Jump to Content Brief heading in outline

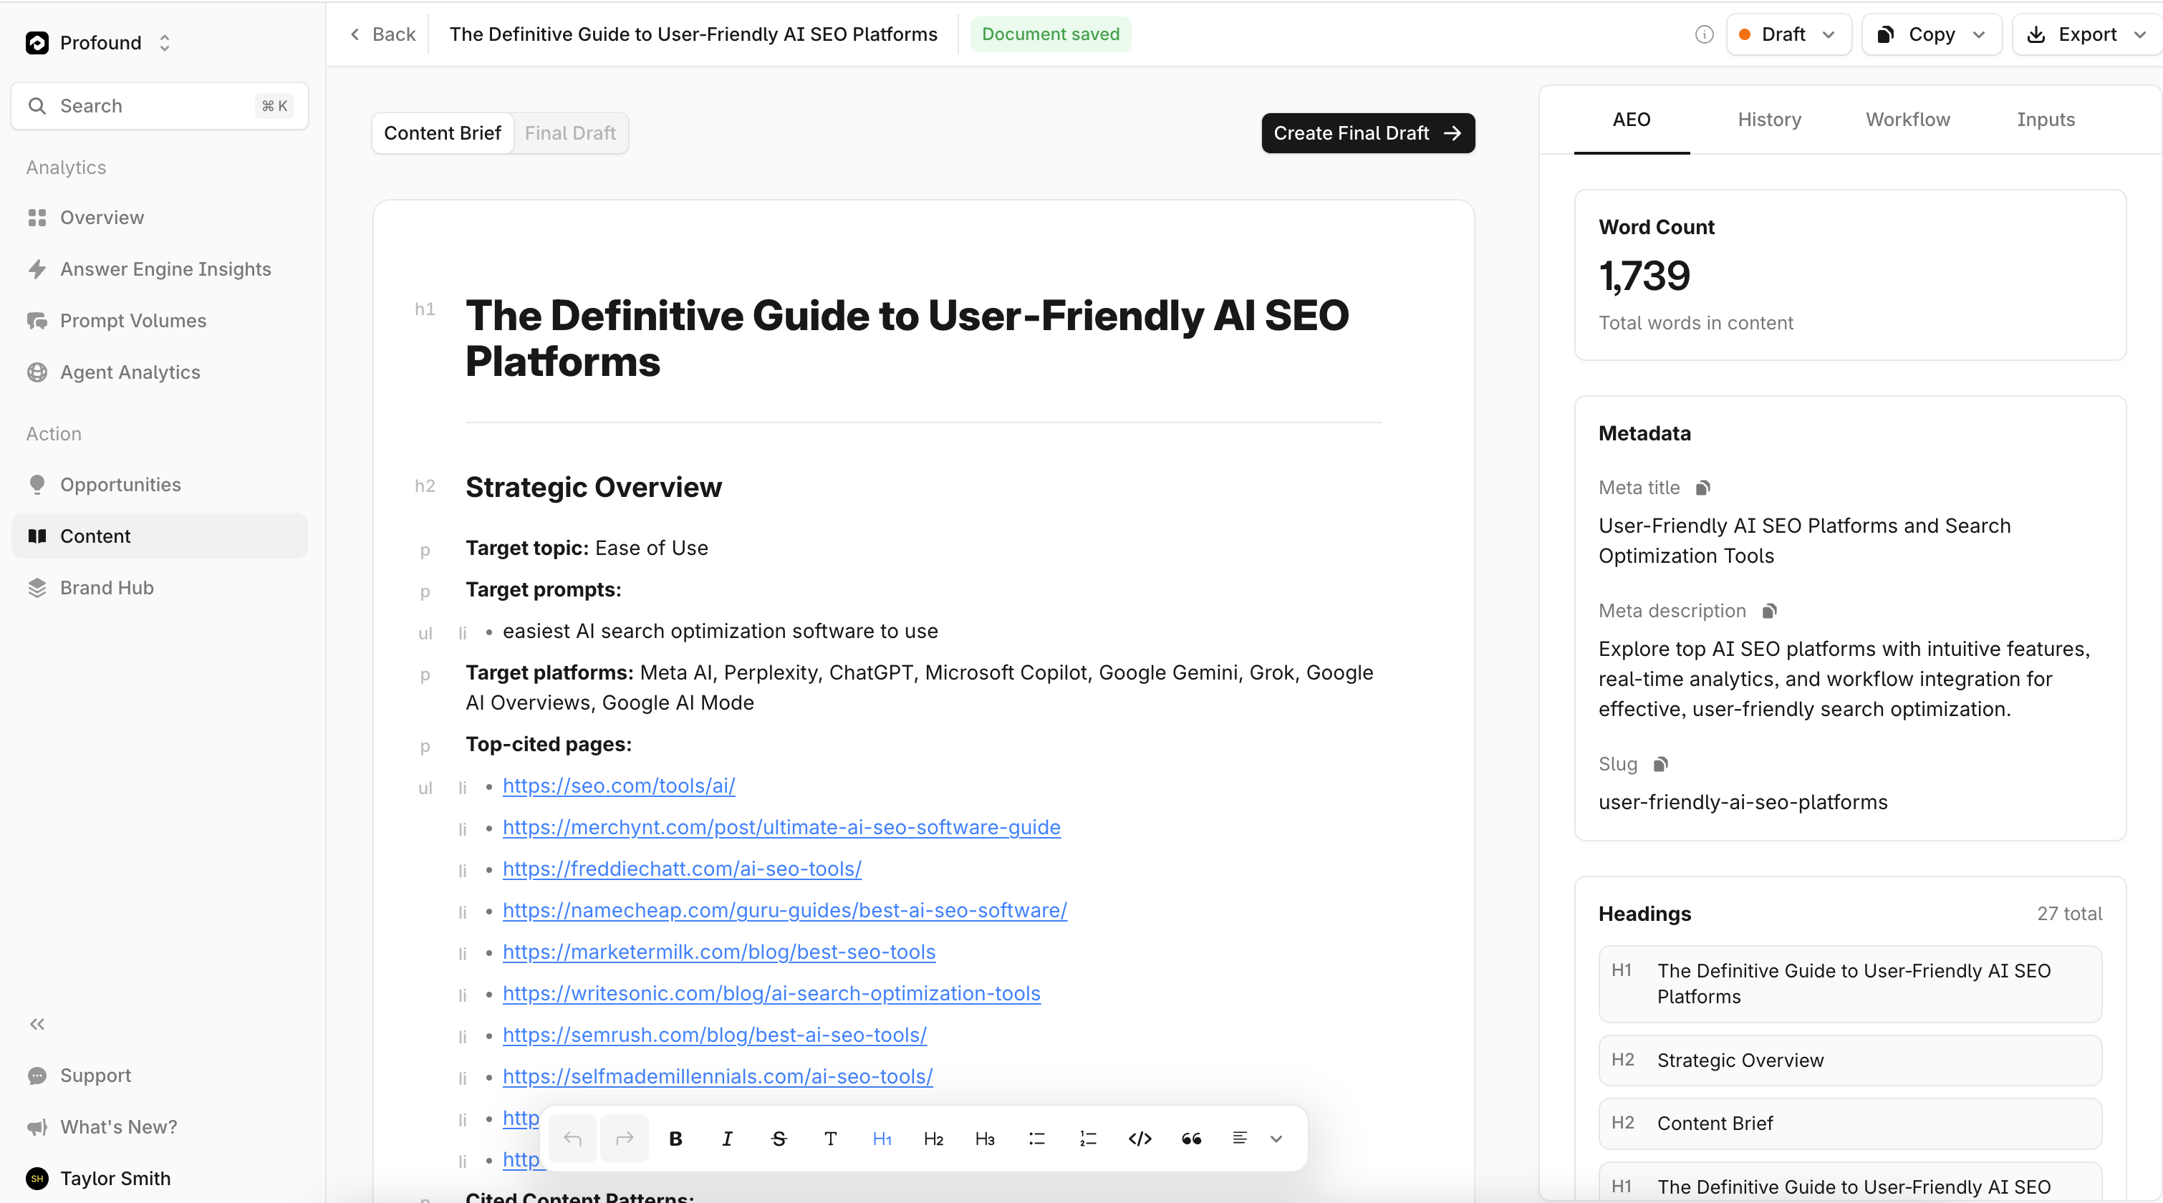click(x=1850, y=1124)
